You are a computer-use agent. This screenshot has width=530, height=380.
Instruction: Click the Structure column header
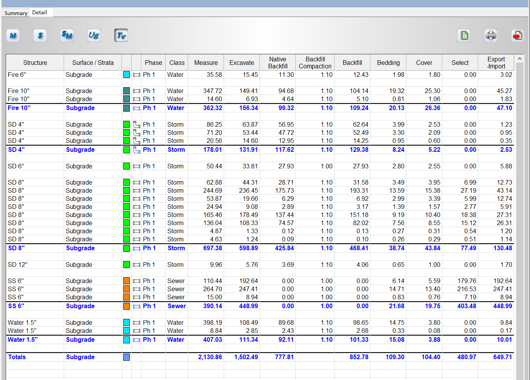tap(35, 63)
